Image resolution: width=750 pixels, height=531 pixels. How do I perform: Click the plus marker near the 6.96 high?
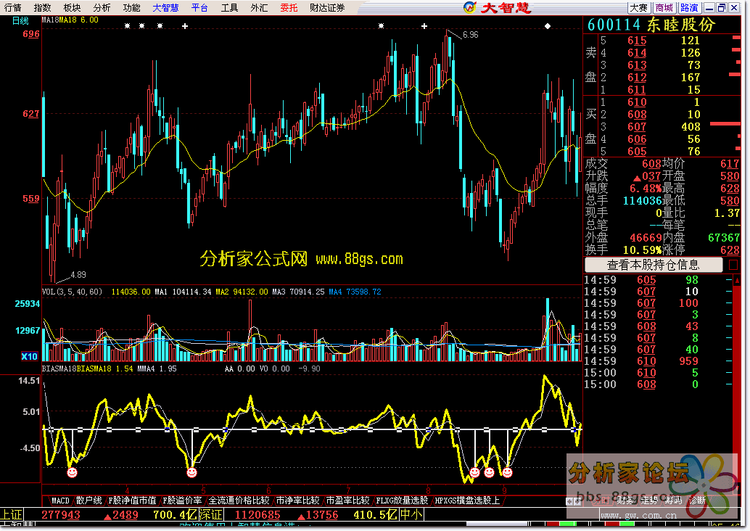tap(424, 26)
